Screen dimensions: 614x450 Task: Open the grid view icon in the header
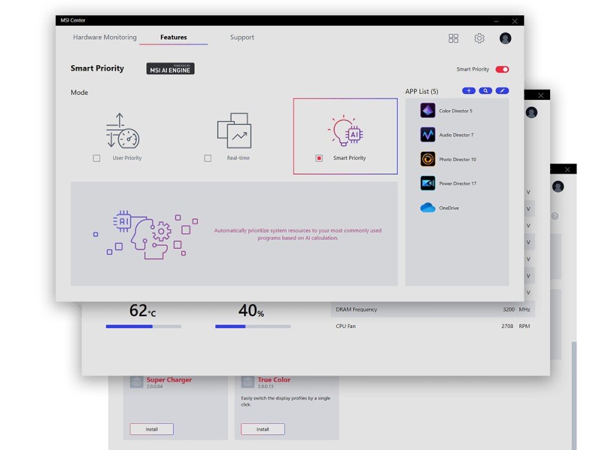tap(453, 38)
